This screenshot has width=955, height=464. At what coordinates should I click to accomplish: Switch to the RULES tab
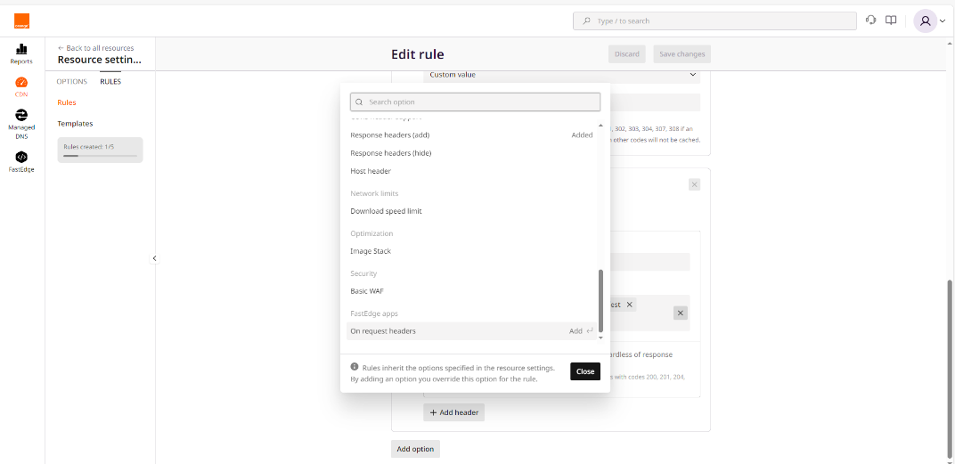(x=110, y=81)
